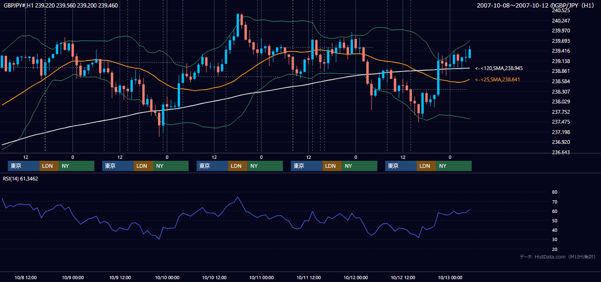Click the RSI scale value 30
Viewport: 601px width, 282px height.
[554, 240]
